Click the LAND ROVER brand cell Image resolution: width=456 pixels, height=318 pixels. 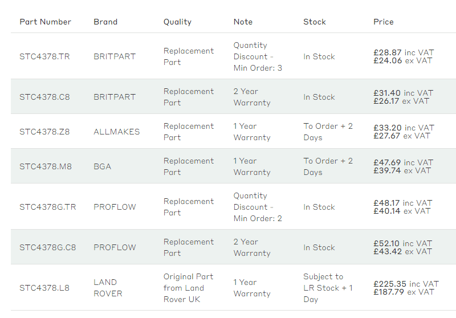click(108, 288)
